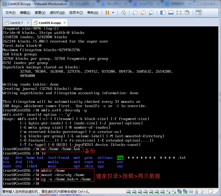The image size is (221, 196).
Task: Click the 'First data block=0' line
Action: (22, 45)
